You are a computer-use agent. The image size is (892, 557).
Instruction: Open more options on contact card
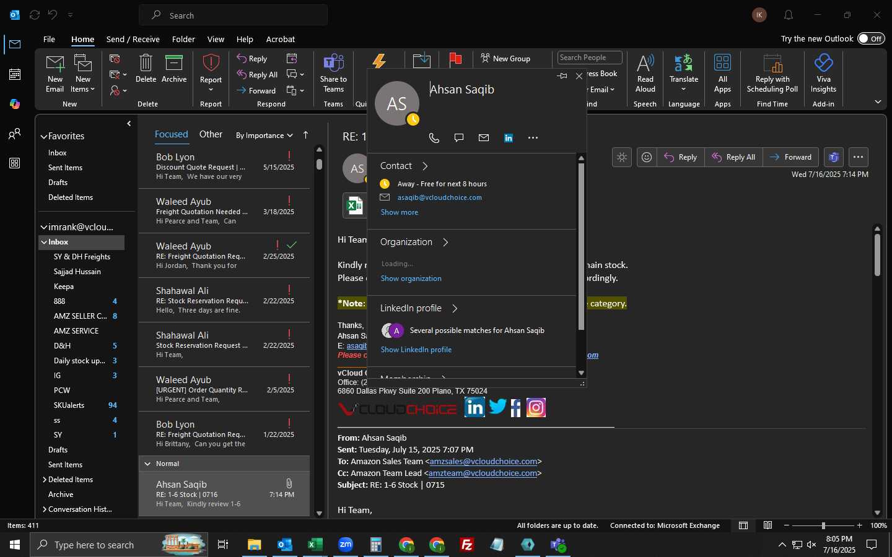(533, 138)
